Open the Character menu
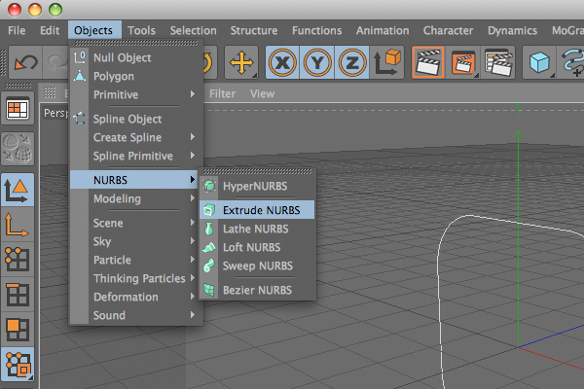 (448, 30)
